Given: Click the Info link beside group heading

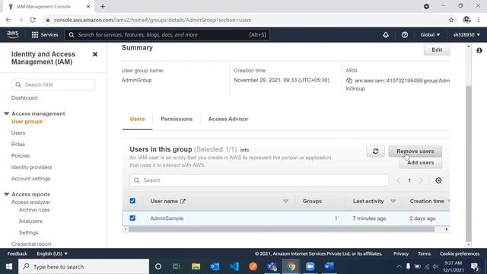Looking at the screenshot, I should point(244,150).
